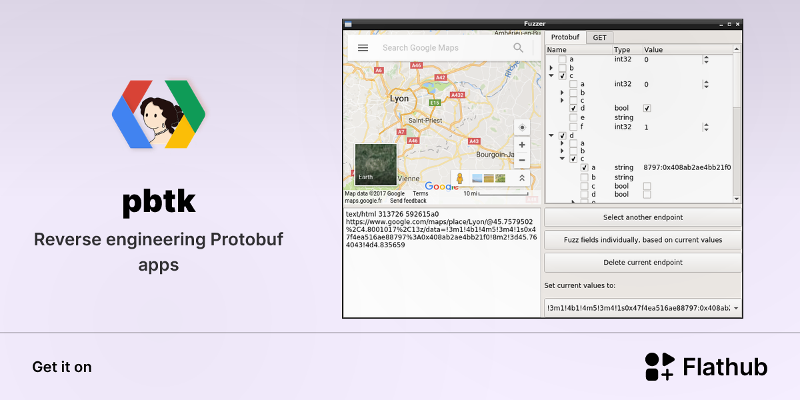Click the Fuzzer window icon in title bar
Screen dimensions: 800x400
point(347,24)
